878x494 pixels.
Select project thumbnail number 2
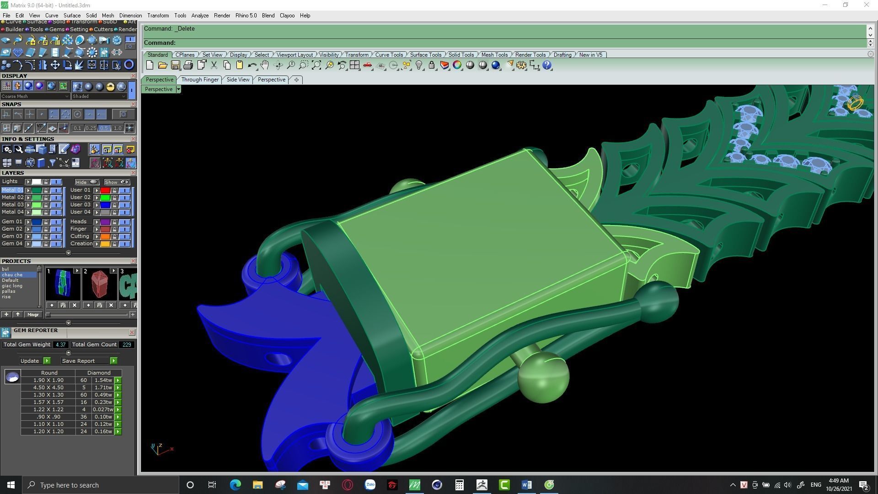point(99,284)
